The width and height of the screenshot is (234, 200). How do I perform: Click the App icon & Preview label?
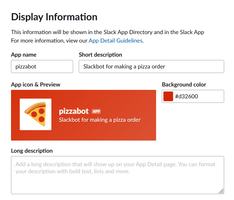(x=35, y=85)
